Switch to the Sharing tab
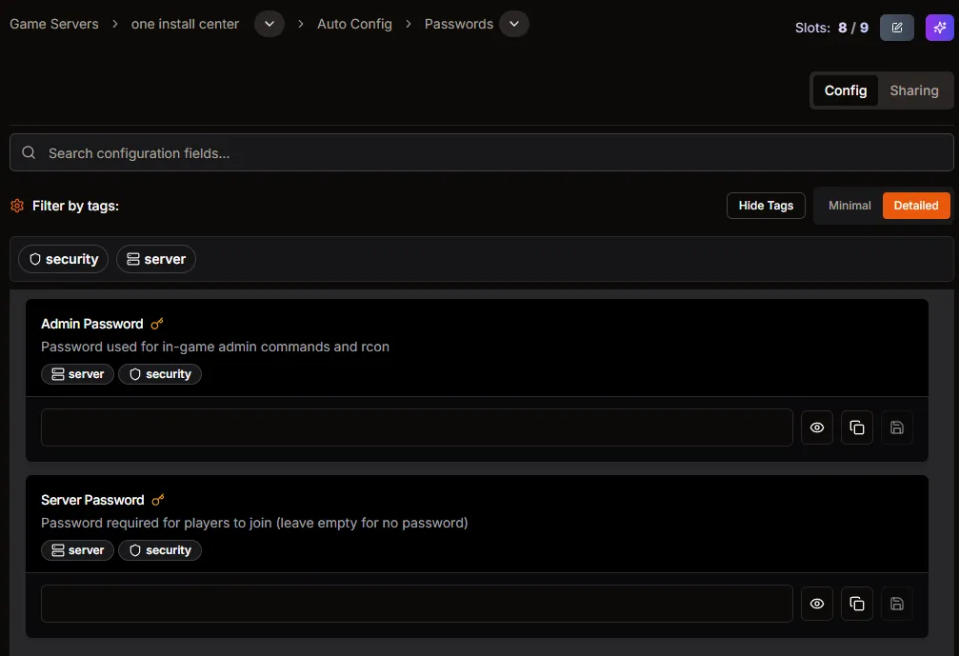 tap(913, 89)
